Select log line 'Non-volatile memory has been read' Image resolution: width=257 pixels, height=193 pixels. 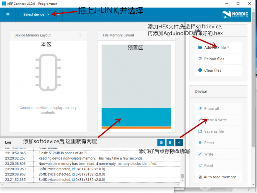point(90,164)
